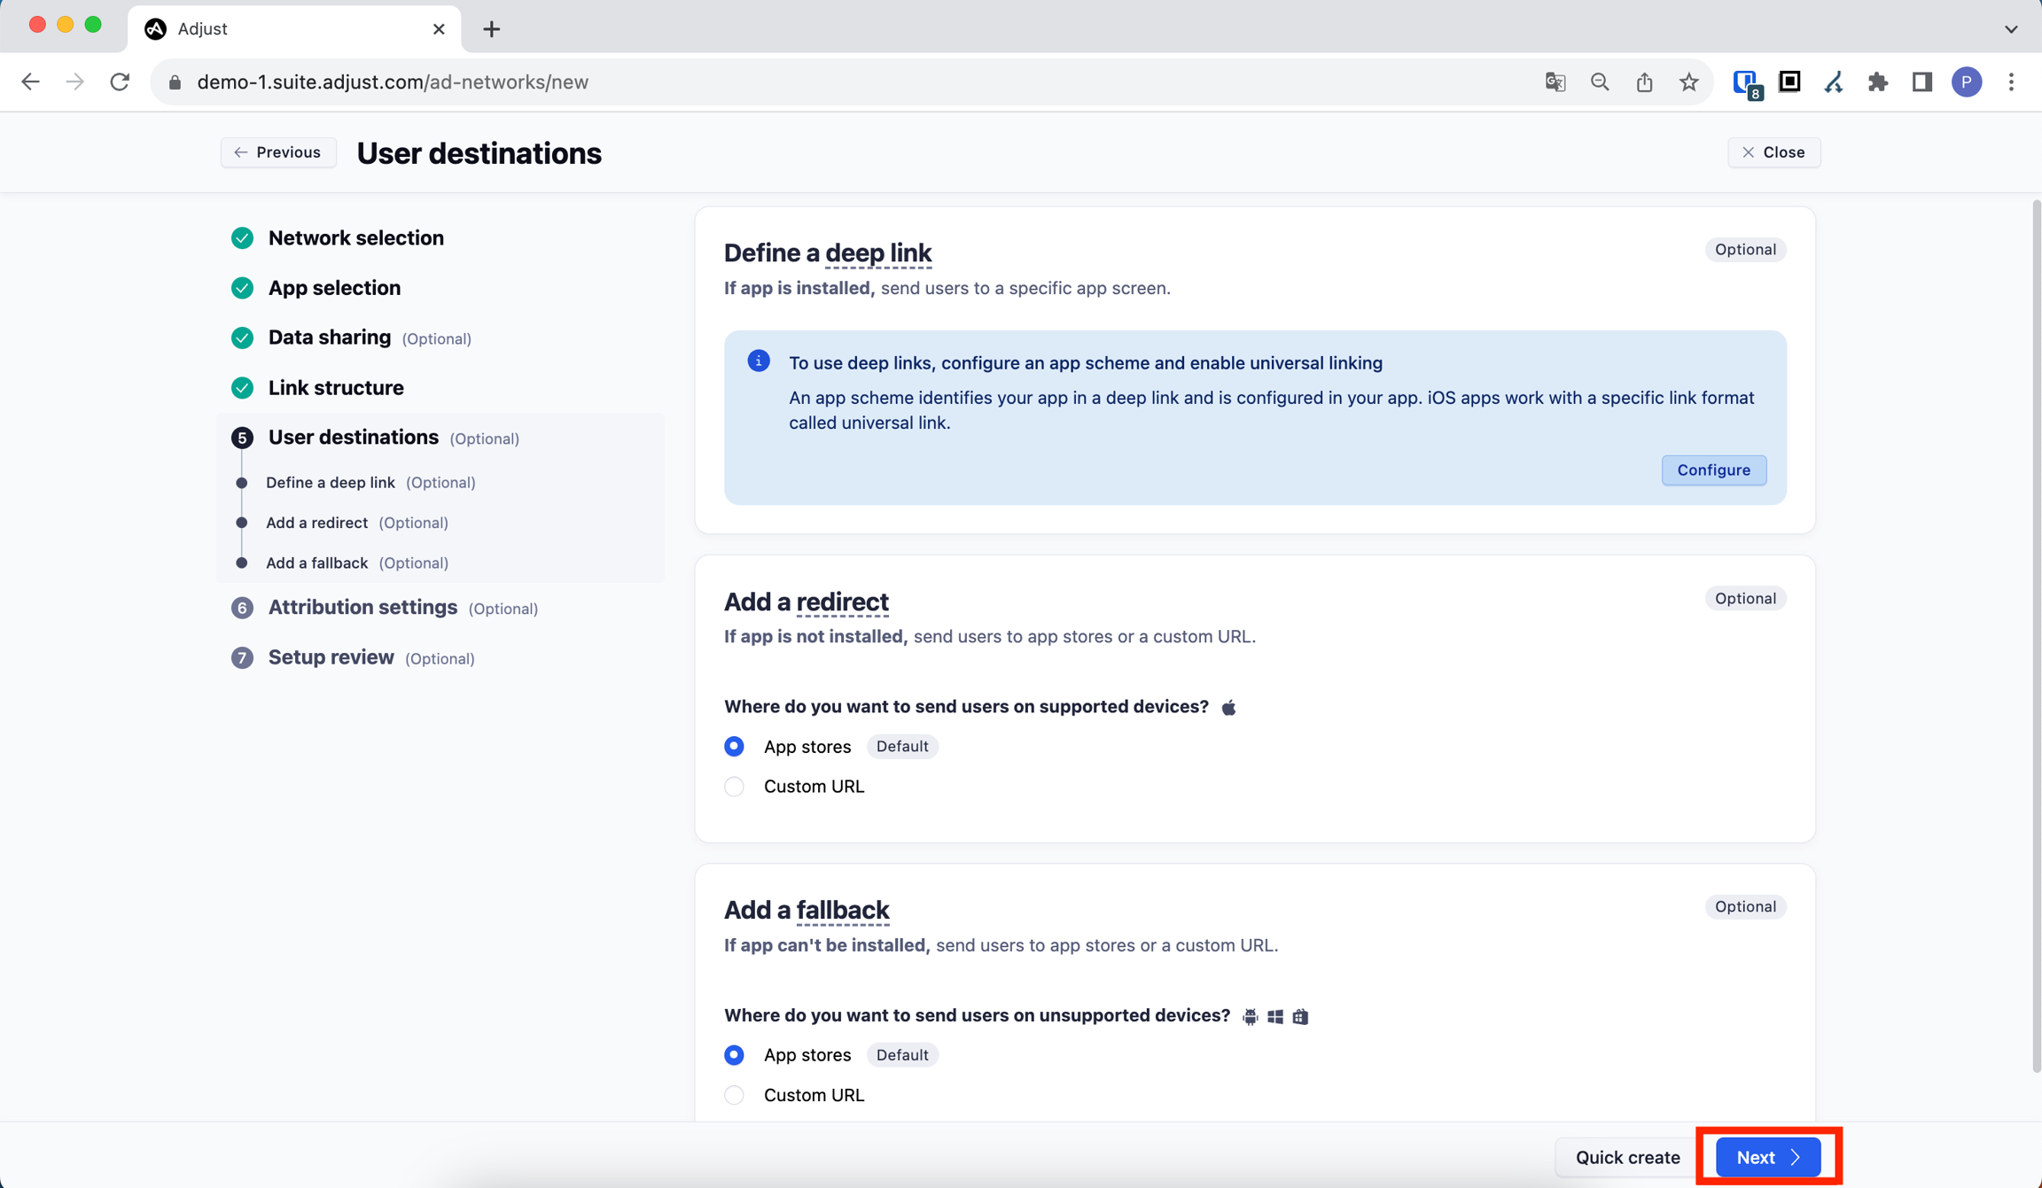The height and width of the screenshot is (1188, 2042).
Task: Click the blue info icon in deep link notice
Action: coord(758,361)
